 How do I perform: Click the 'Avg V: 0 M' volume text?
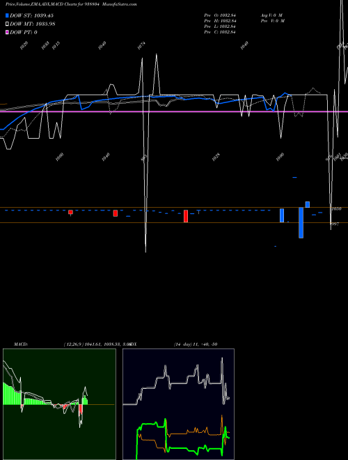click(x=271, y=15)
